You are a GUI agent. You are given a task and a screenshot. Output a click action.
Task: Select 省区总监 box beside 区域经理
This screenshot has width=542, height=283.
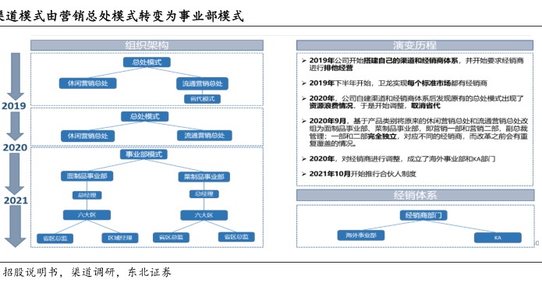point(55,239)
